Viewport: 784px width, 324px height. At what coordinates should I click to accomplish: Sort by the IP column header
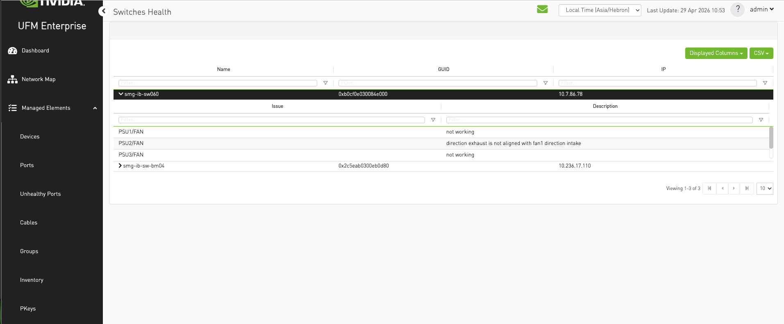(664, 70)
